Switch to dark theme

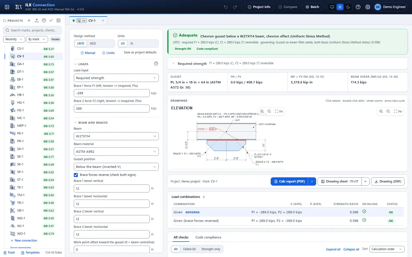click(348, 7)
